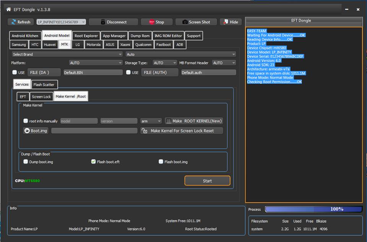
Task: Switch to Android Kitchen tab
Action: coord(25,36)
